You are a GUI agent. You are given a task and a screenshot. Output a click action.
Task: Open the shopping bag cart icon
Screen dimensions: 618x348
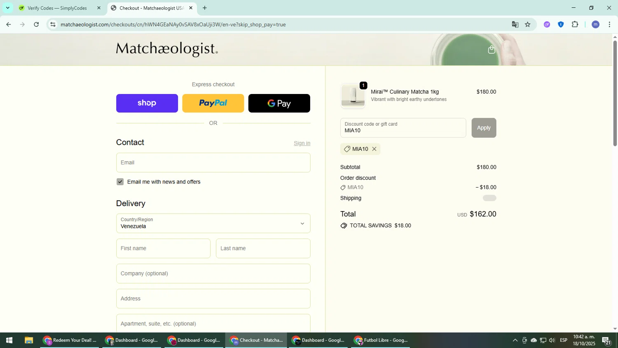tap(491, 50)
